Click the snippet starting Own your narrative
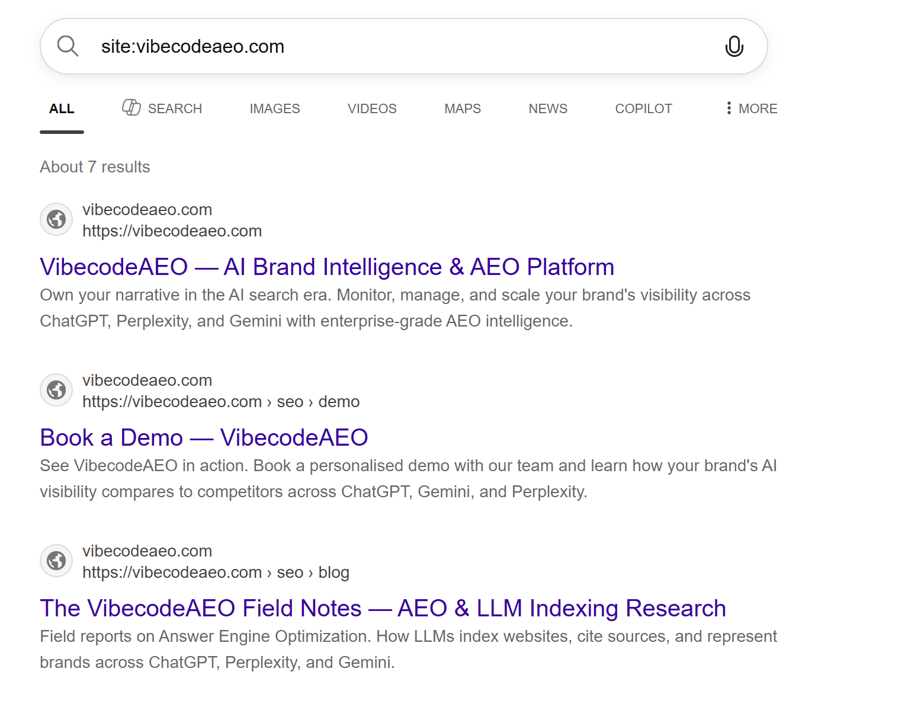The width and height of the screenshot is (911, 710). point(395,308)
